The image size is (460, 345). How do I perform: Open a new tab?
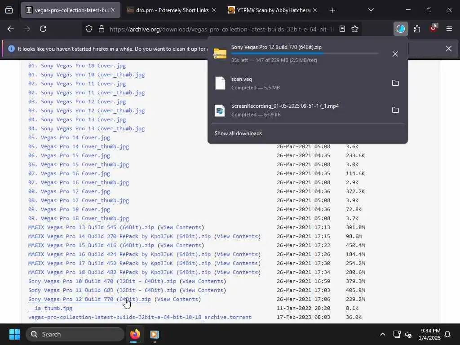(332, 10)
